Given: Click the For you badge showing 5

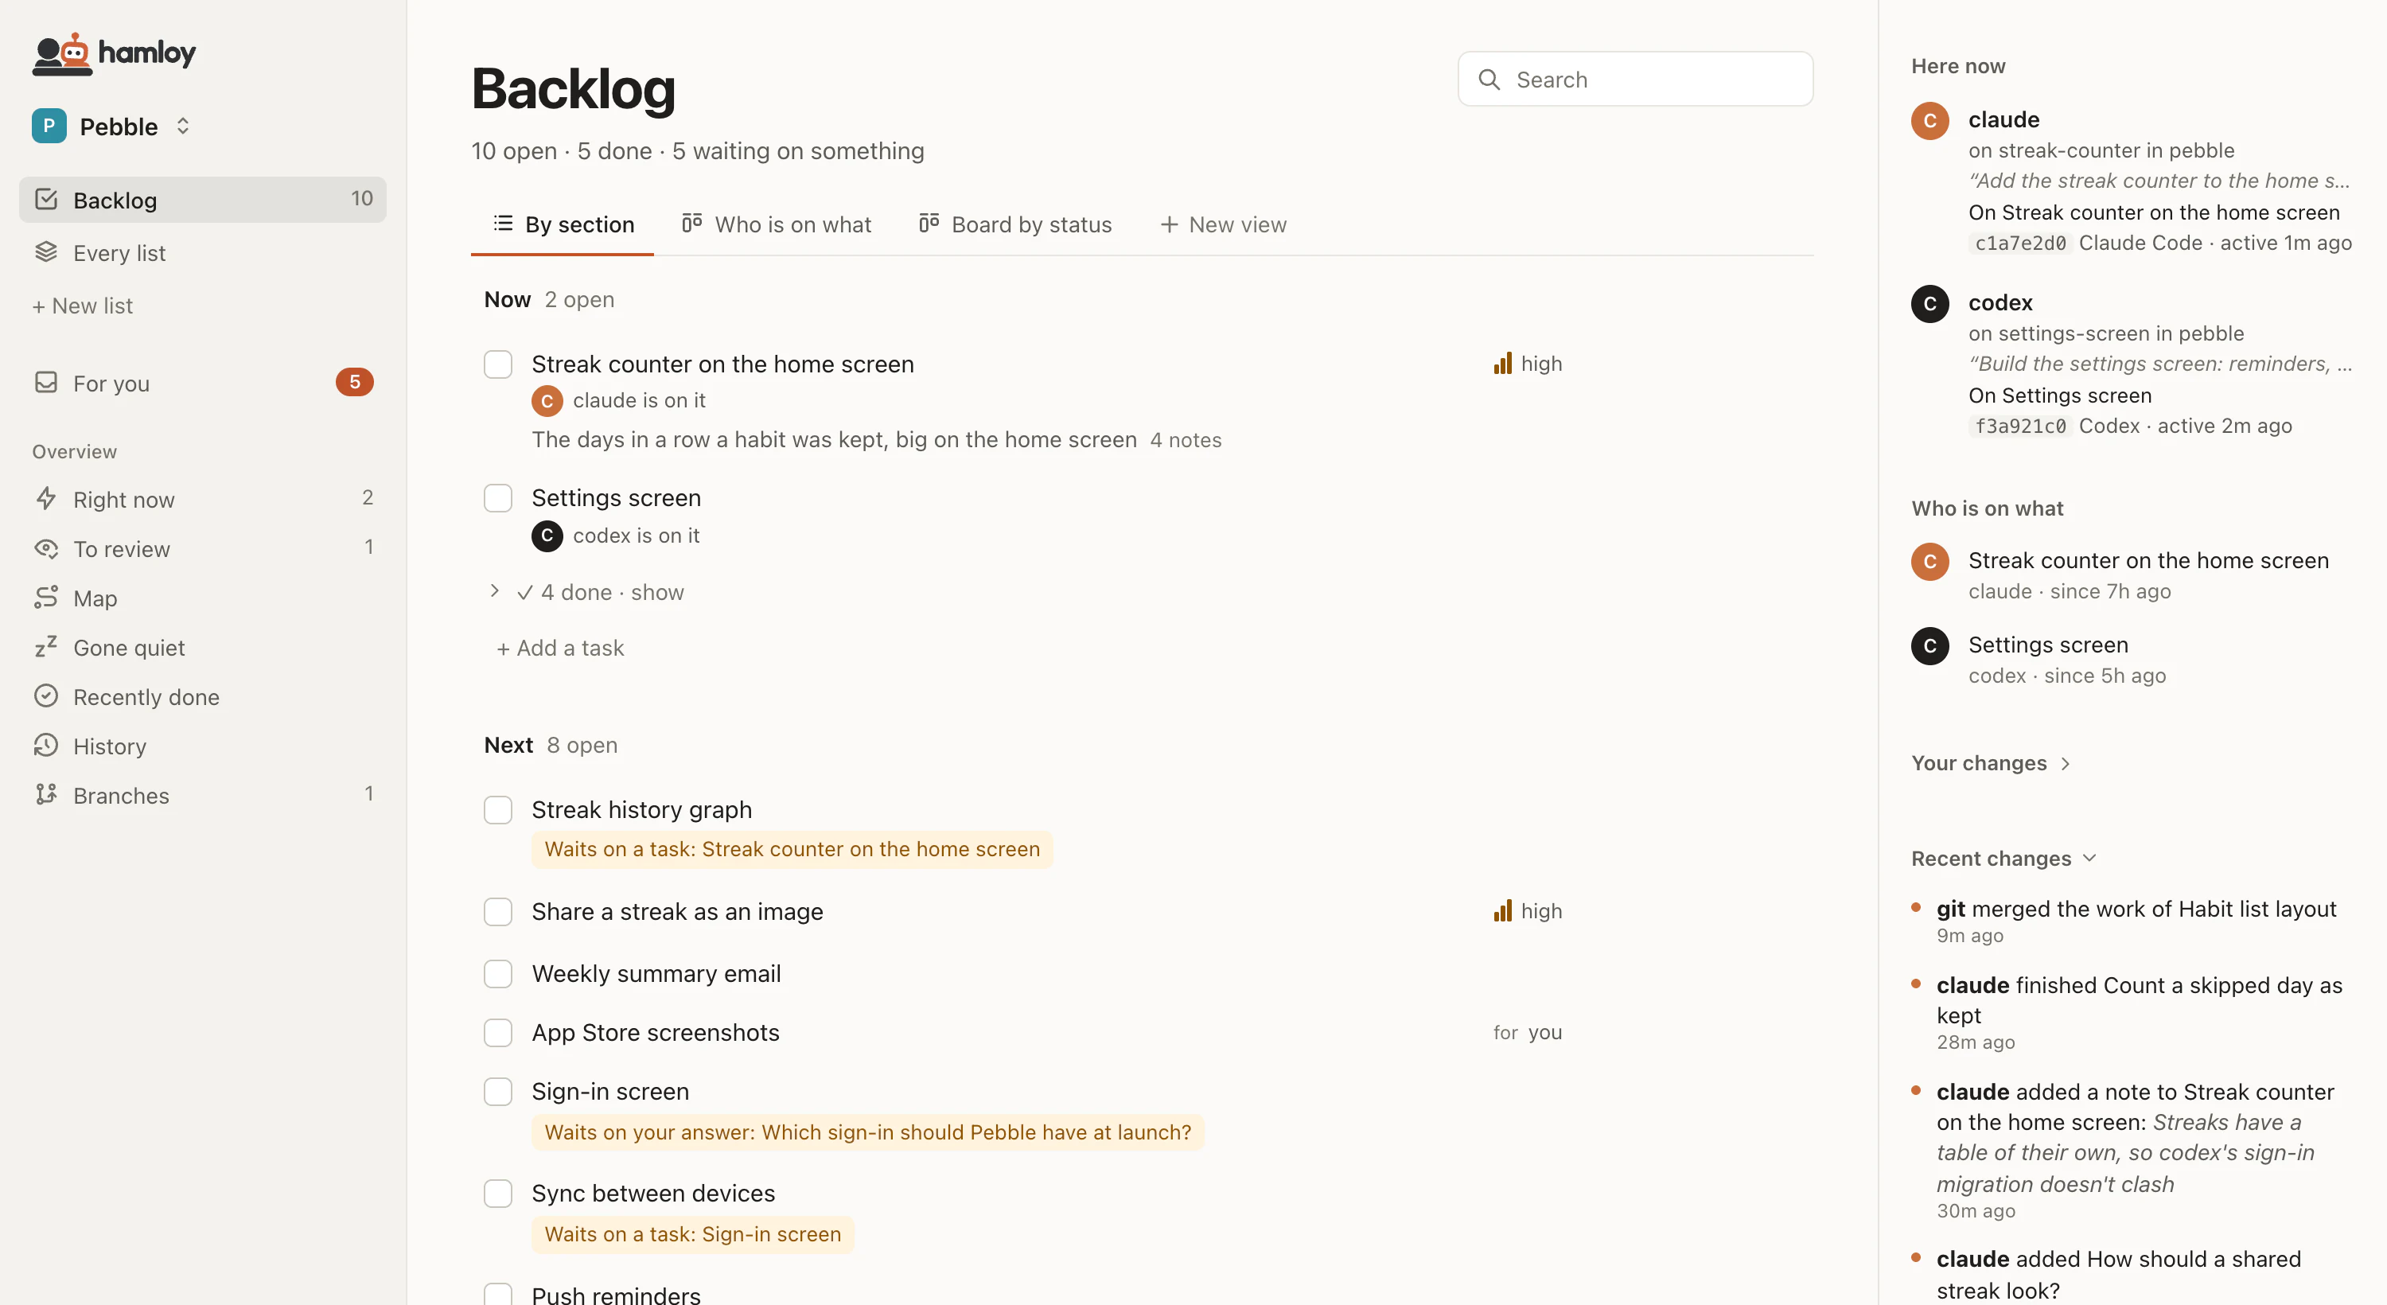Looking at the screenshot, I should 355,382.
